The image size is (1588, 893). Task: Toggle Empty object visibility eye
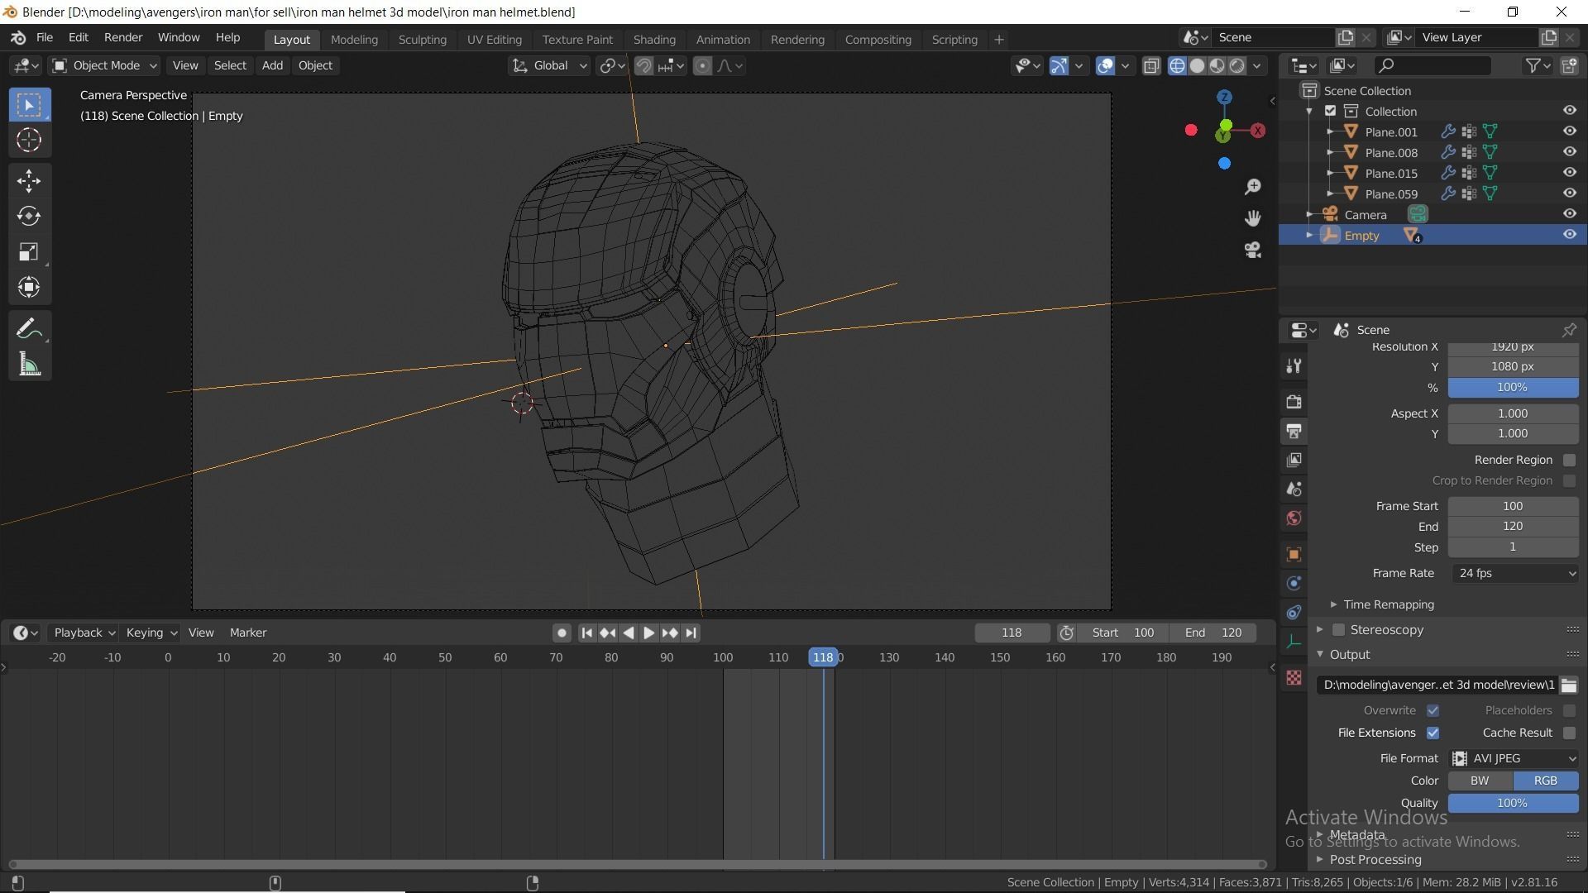[1569, 235]
